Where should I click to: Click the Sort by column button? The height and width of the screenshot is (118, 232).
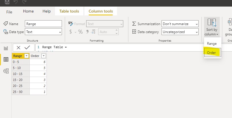(x=212, y=27)
